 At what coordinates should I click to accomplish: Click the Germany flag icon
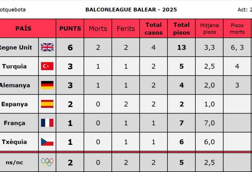pyautogui.click(x=47, y=85)
